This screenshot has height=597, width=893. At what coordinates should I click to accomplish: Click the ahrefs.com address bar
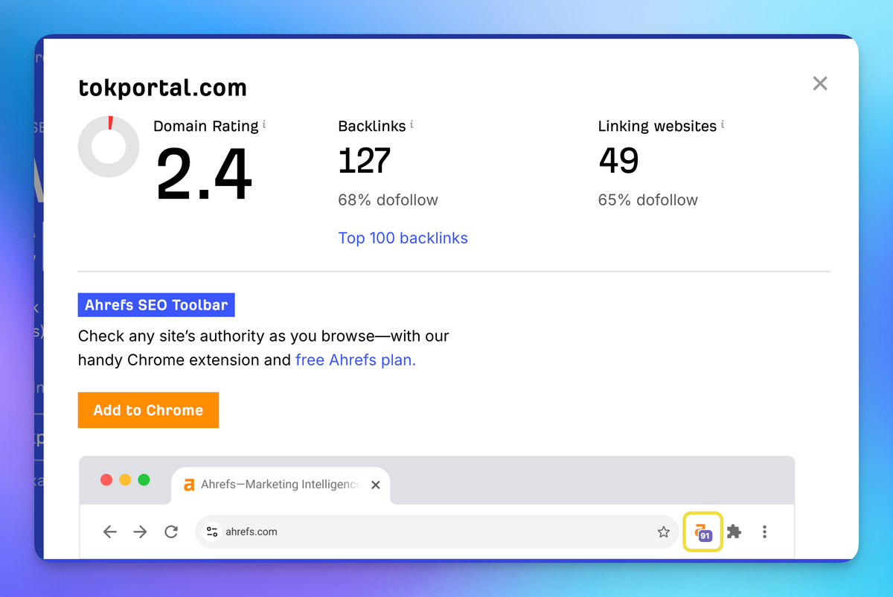point(437,531)
